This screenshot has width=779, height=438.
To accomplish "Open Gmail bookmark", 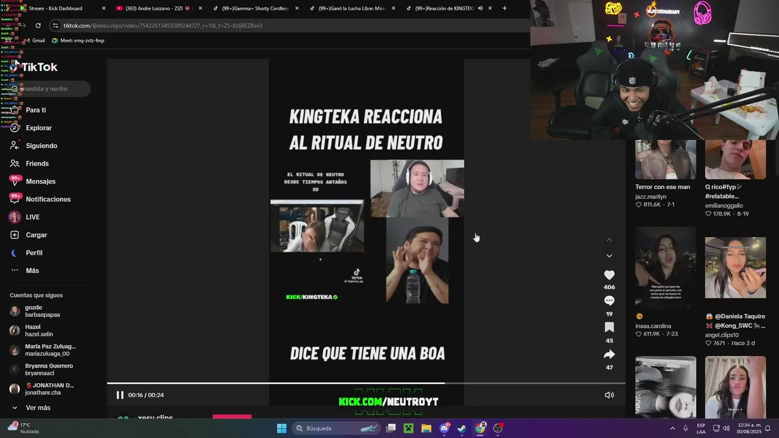I will pos(34,41).
